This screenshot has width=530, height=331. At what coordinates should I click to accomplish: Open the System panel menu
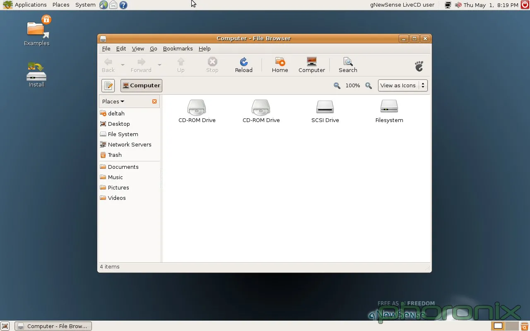coord(85,5)
